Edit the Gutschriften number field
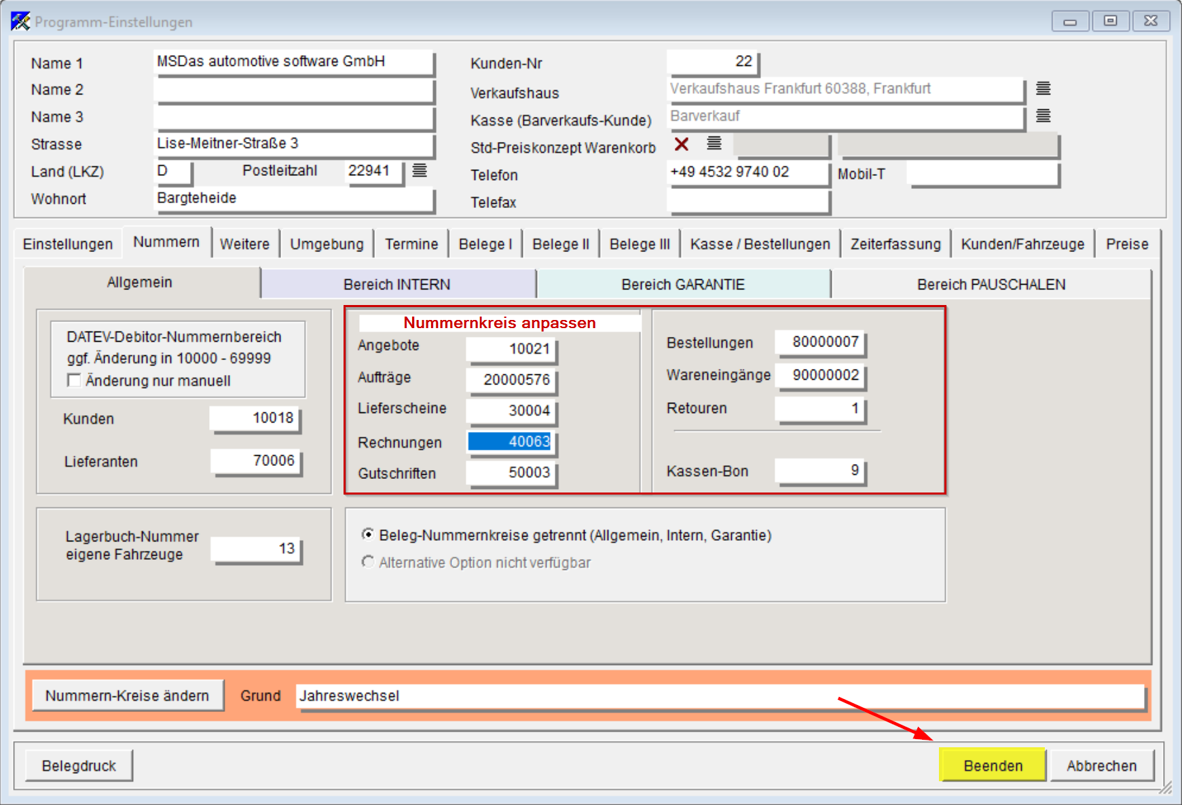The height and width of the screenshot is (805, 1182). [511, 473]
